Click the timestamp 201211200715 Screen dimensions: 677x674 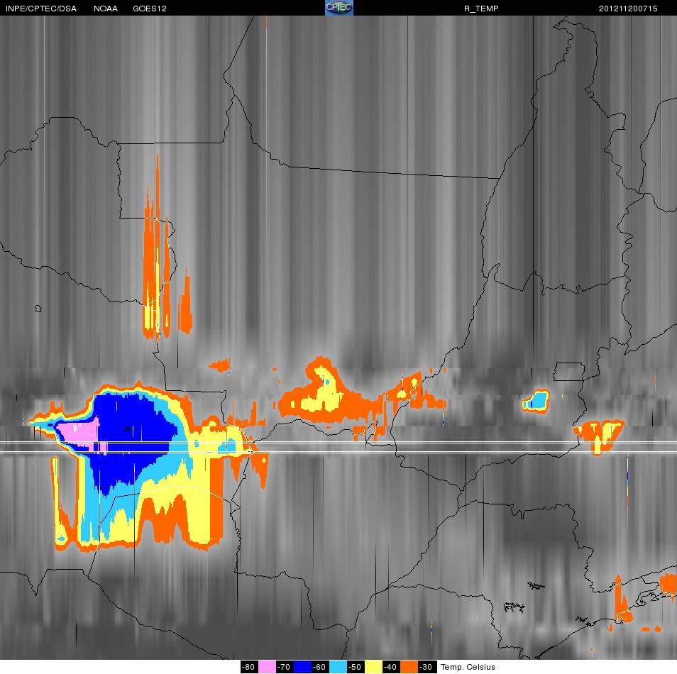point(628,9)
